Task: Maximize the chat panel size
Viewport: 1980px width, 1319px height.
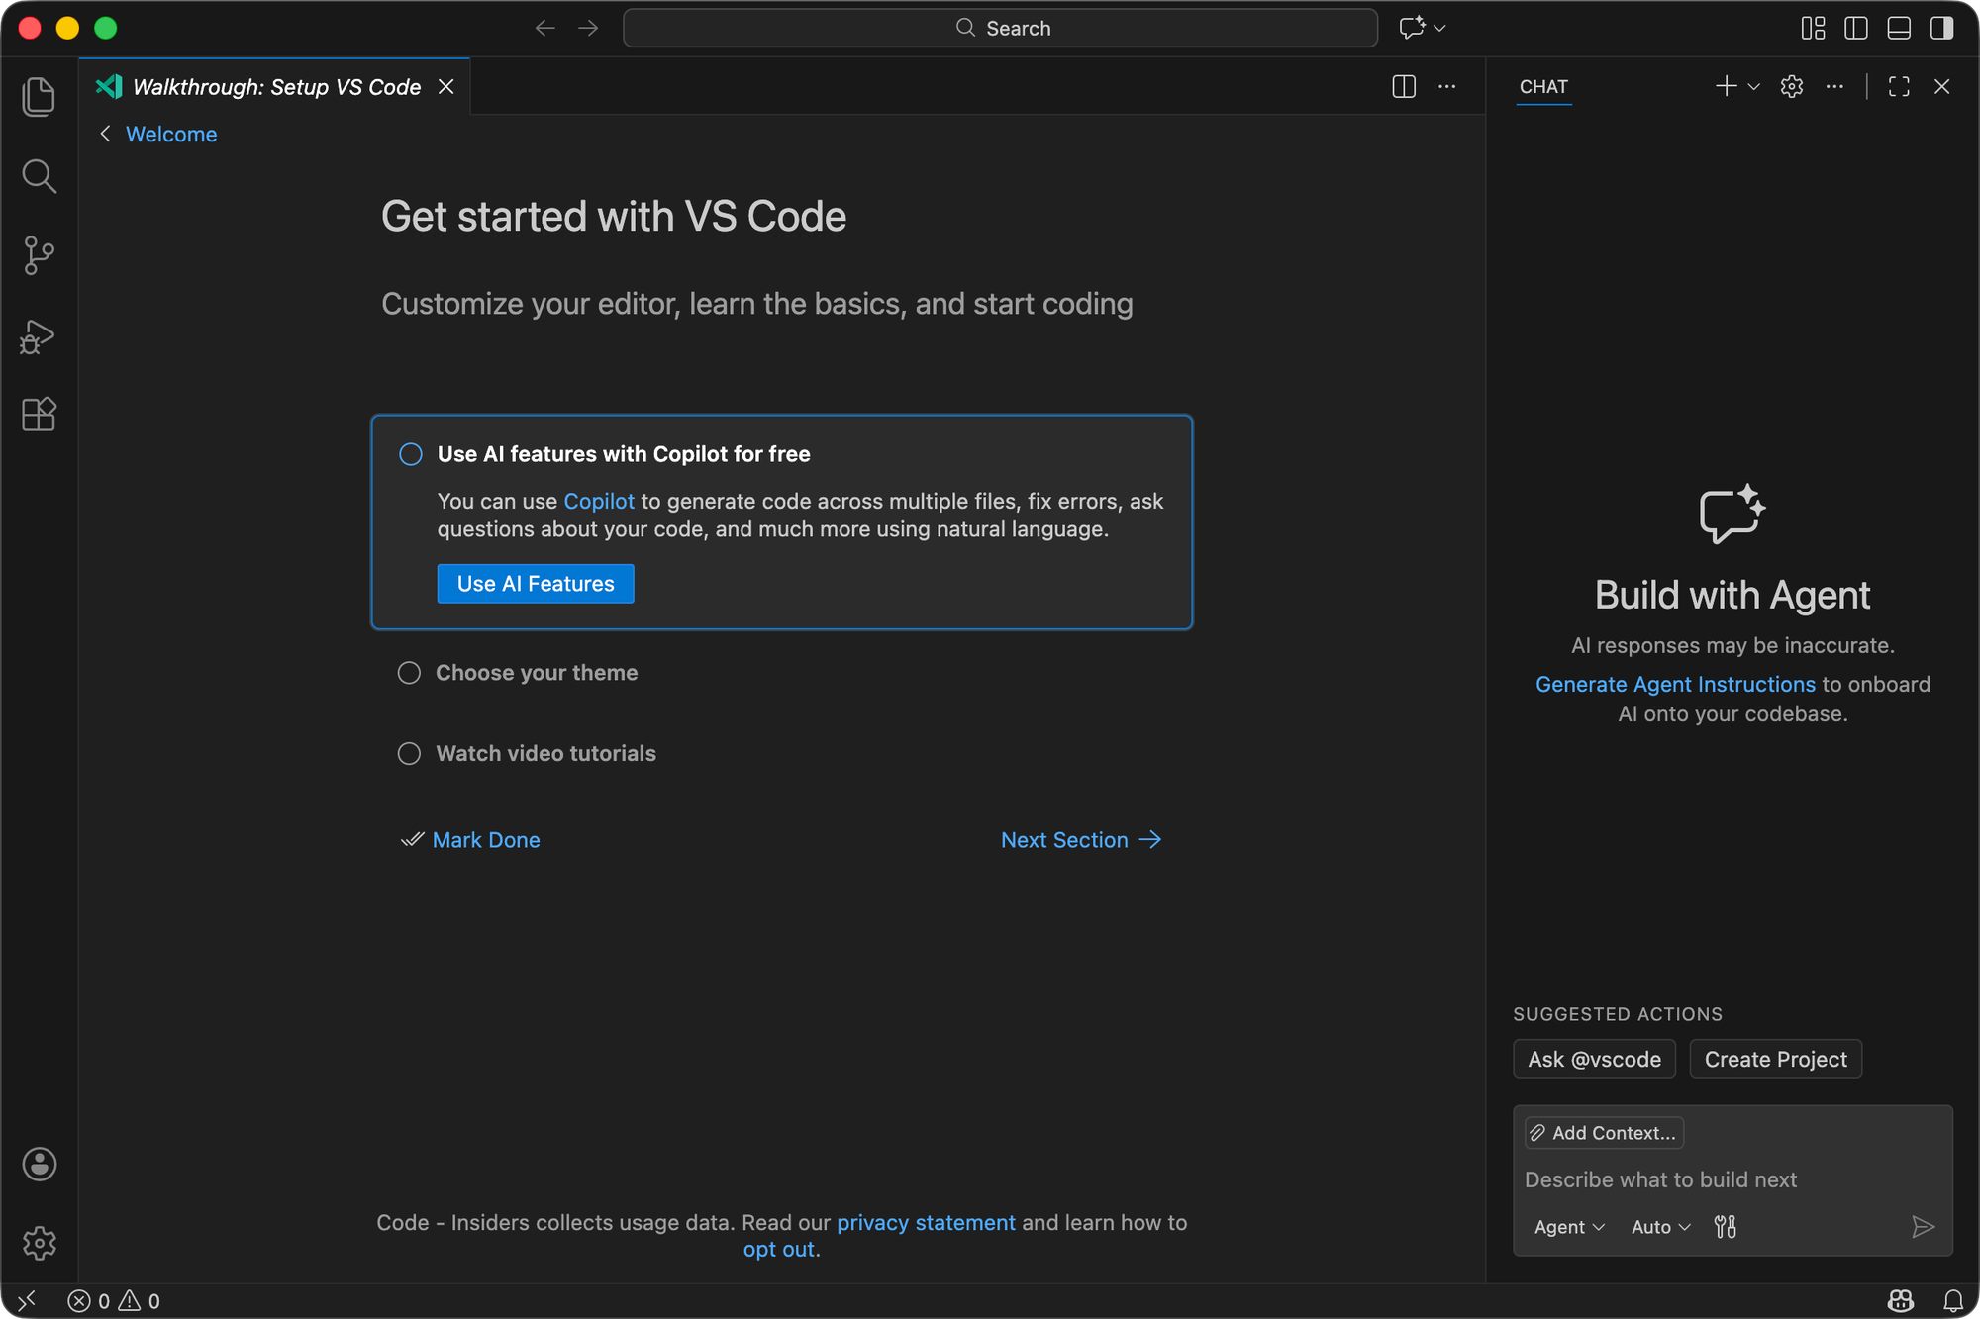Action: point(1898,87)
